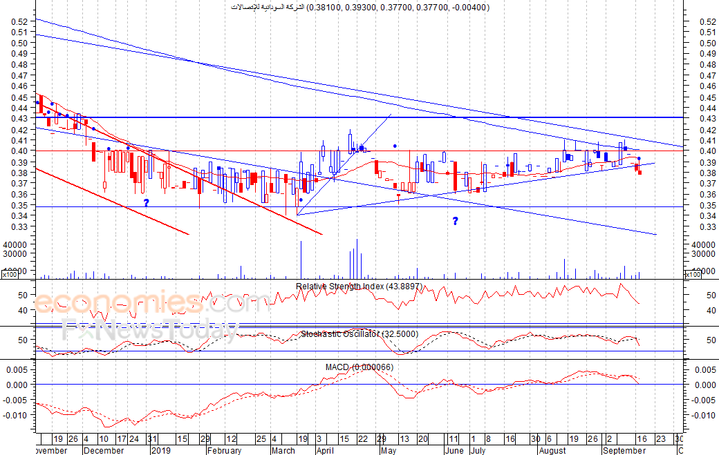719x455 pixels.
Task: Click date label 3 in April
Action: coord(319,439)
